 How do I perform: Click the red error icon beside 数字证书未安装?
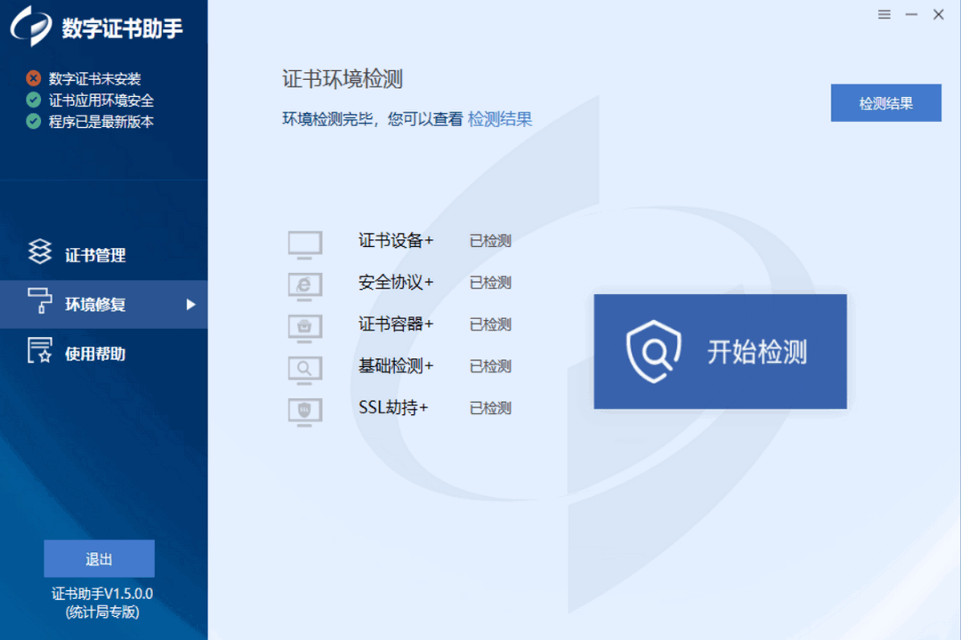coord(34,78)
